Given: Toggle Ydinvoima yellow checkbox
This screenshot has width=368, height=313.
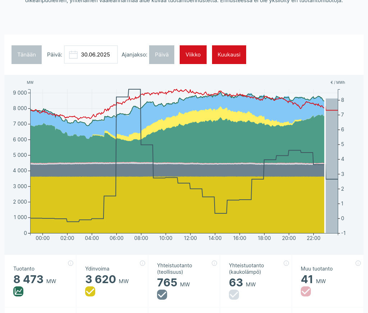Looking at the screenshot, I should pos(90,291).
